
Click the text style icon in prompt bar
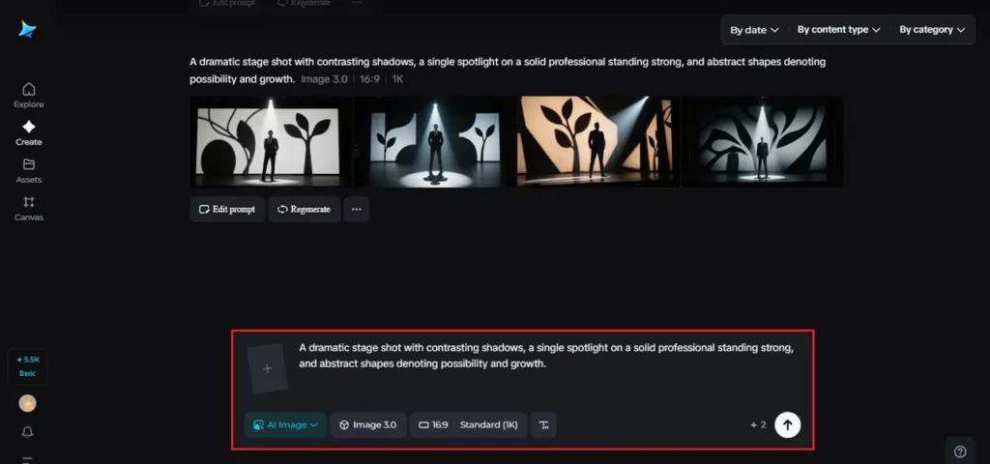coord(544,425)
